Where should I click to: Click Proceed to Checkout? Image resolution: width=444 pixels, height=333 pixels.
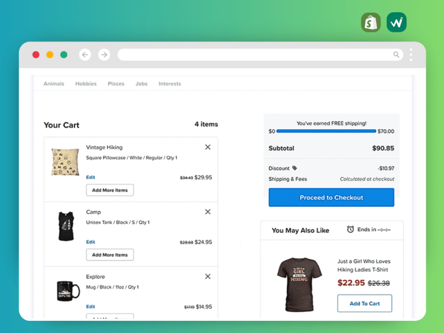pyautogui.click(x=331, y=197)
